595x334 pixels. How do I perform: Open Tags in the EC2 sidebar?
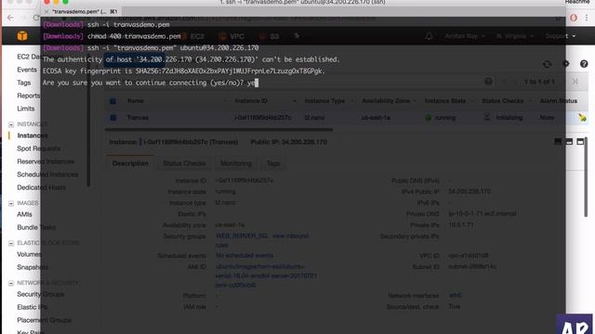pos(24,83)
